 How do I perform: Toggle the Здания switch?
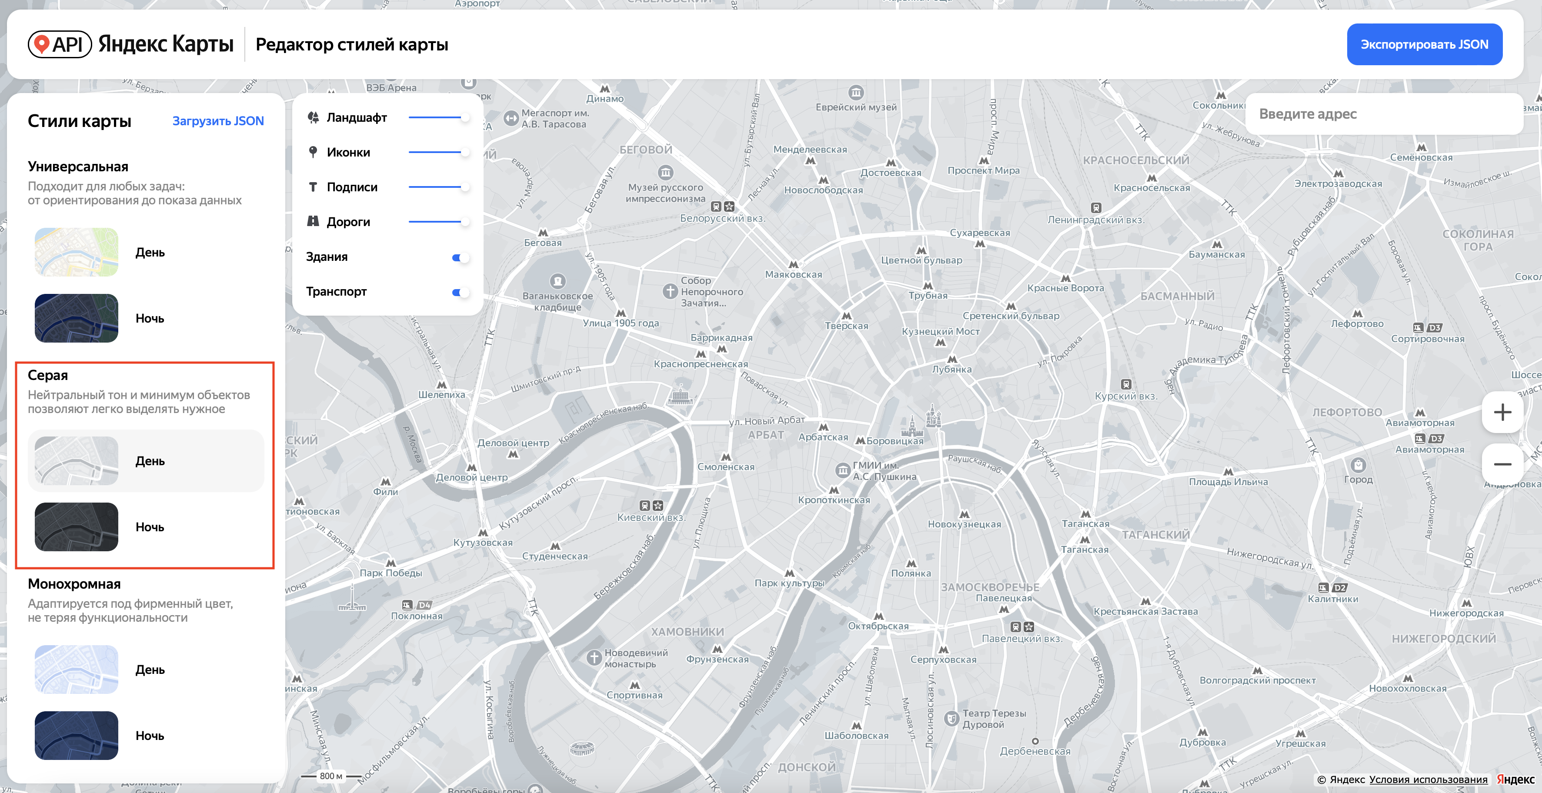pyautogui.click(x=460, y=257)
